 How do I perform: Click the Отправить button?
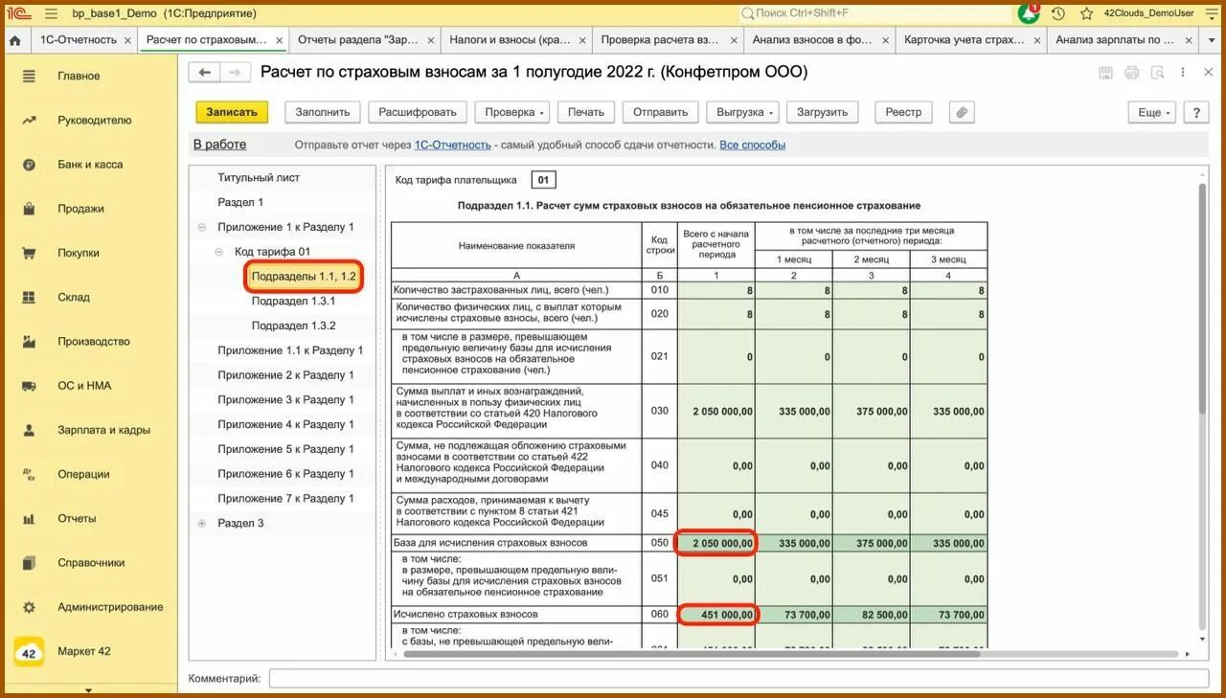[x=661, y=112]
